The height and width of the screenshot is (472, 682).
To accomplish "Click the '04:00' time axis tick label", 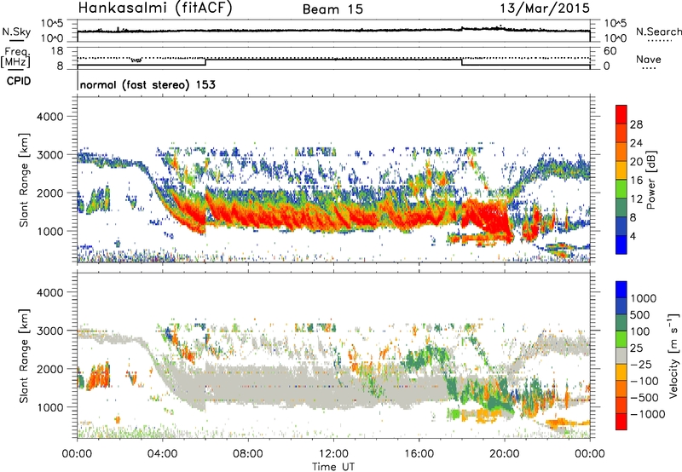I will 162,454.
